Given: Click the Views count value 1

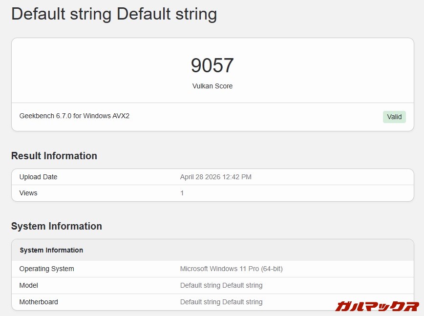Looking at the screenshot, I should 182,193.
